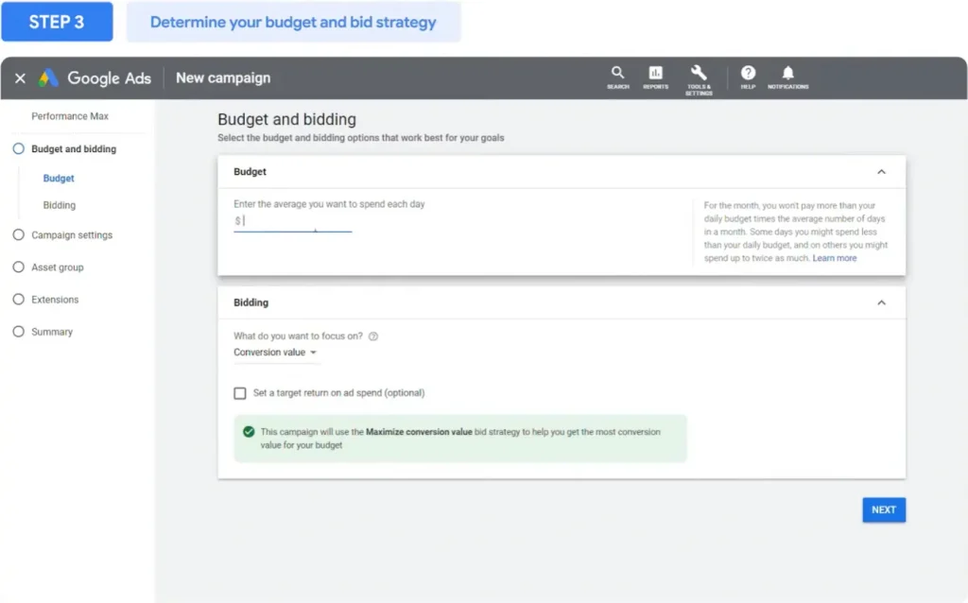Viewport: 968px width, 603px height.
Task: Select the Campaign settings step circle
Action: point(18,235)
